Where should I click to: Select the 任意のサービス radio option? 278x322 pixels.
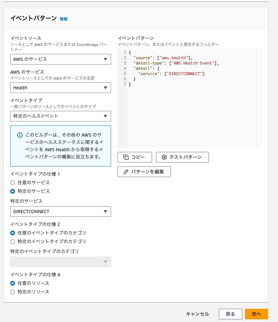tap(13, 183)
